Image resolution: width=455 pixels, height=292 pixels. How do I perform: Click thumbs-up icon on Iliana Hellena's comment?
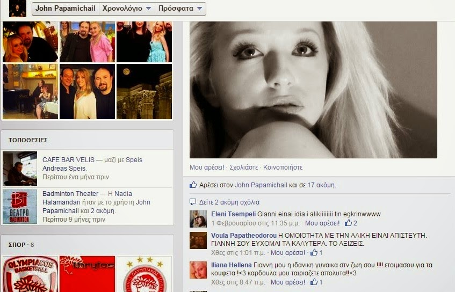click(314, 282)
